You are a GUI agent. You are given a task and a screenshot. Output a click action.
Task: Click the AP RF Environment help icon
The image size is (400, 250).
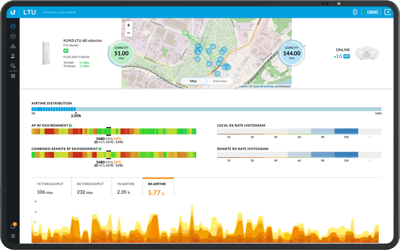[x=70, y=125]
